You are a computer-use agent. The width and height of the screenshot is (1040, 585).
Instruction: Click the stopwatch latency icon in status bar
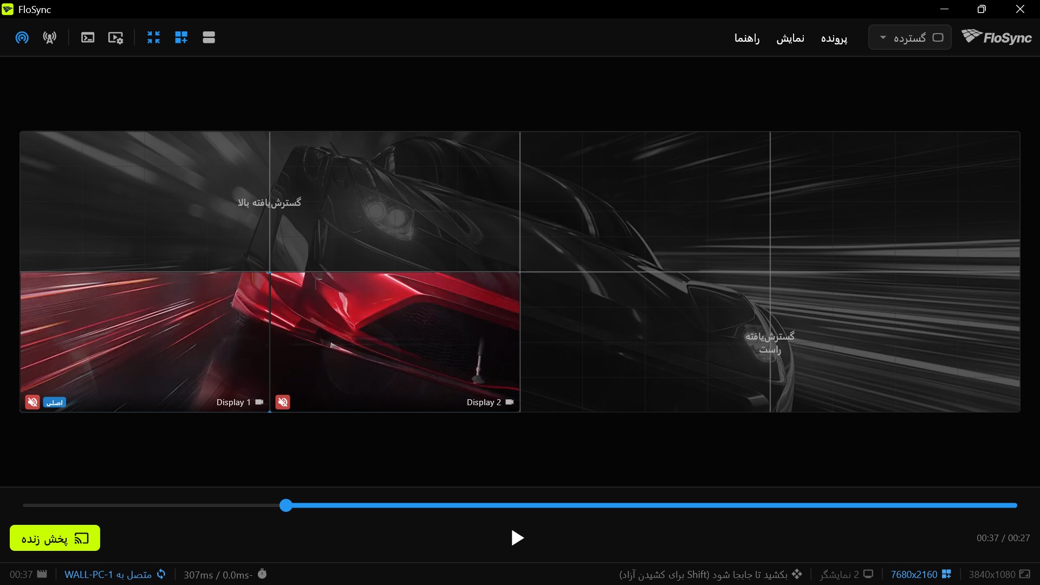262,574
